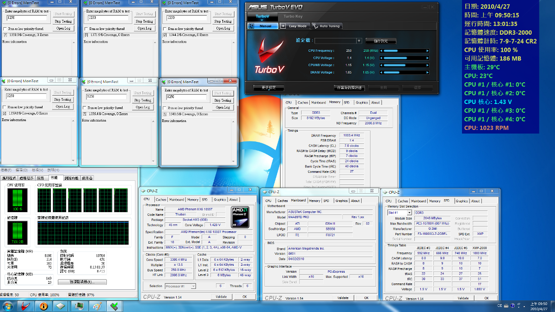Image resolution: width=555 pixels, height=312 pixels.
Task: Select Manual mode in TurboV EVO
Action: pos(262,26)
